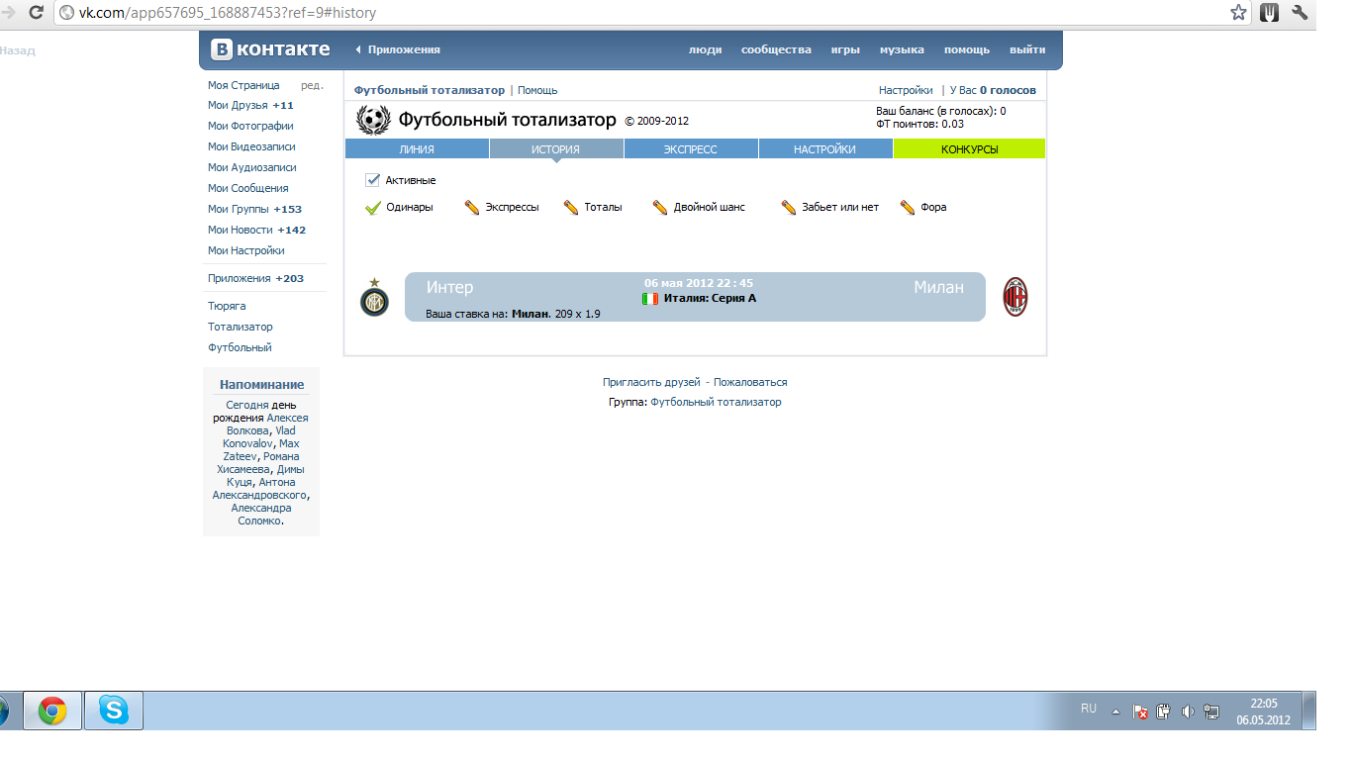Open the RU input language selector
The width and height of the screenshot is (1352, 760).
(x=1089, y=709)
